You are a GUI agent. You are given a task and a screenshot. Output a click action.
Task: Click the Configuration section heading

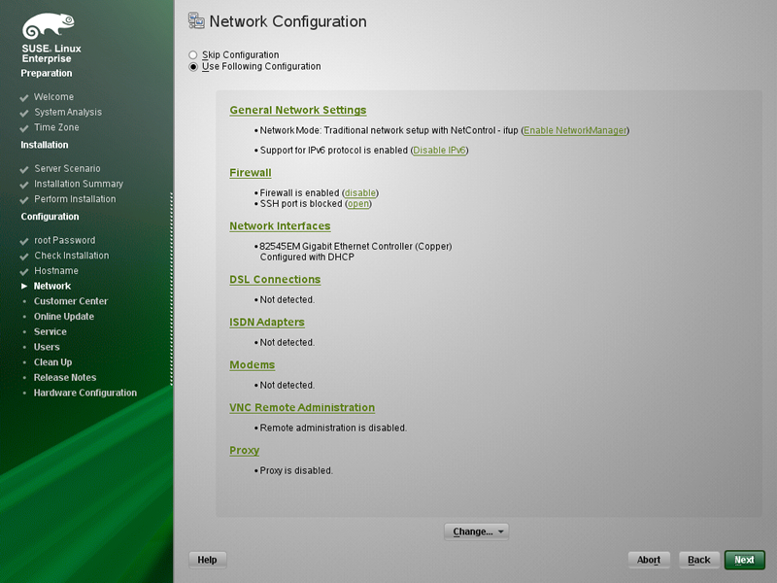51,217
